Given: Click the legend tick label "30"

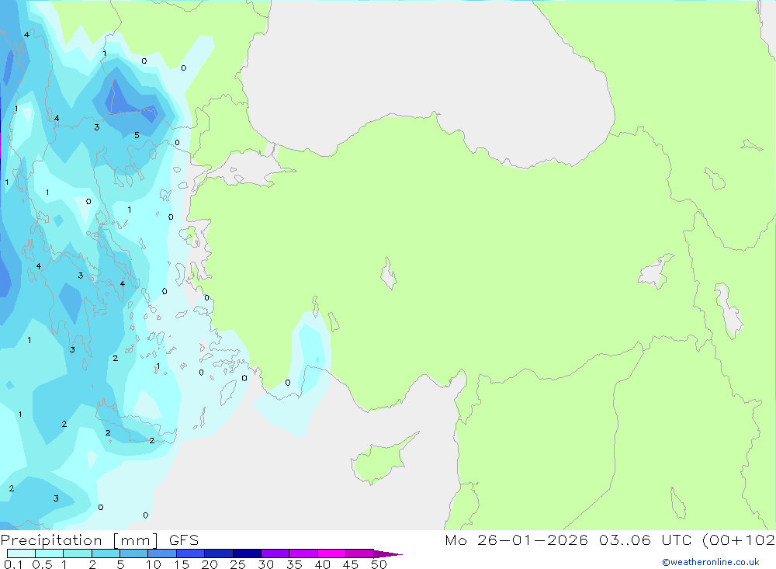Looking at the screenshot, I should pyautogui.click(x=266, y=564).
